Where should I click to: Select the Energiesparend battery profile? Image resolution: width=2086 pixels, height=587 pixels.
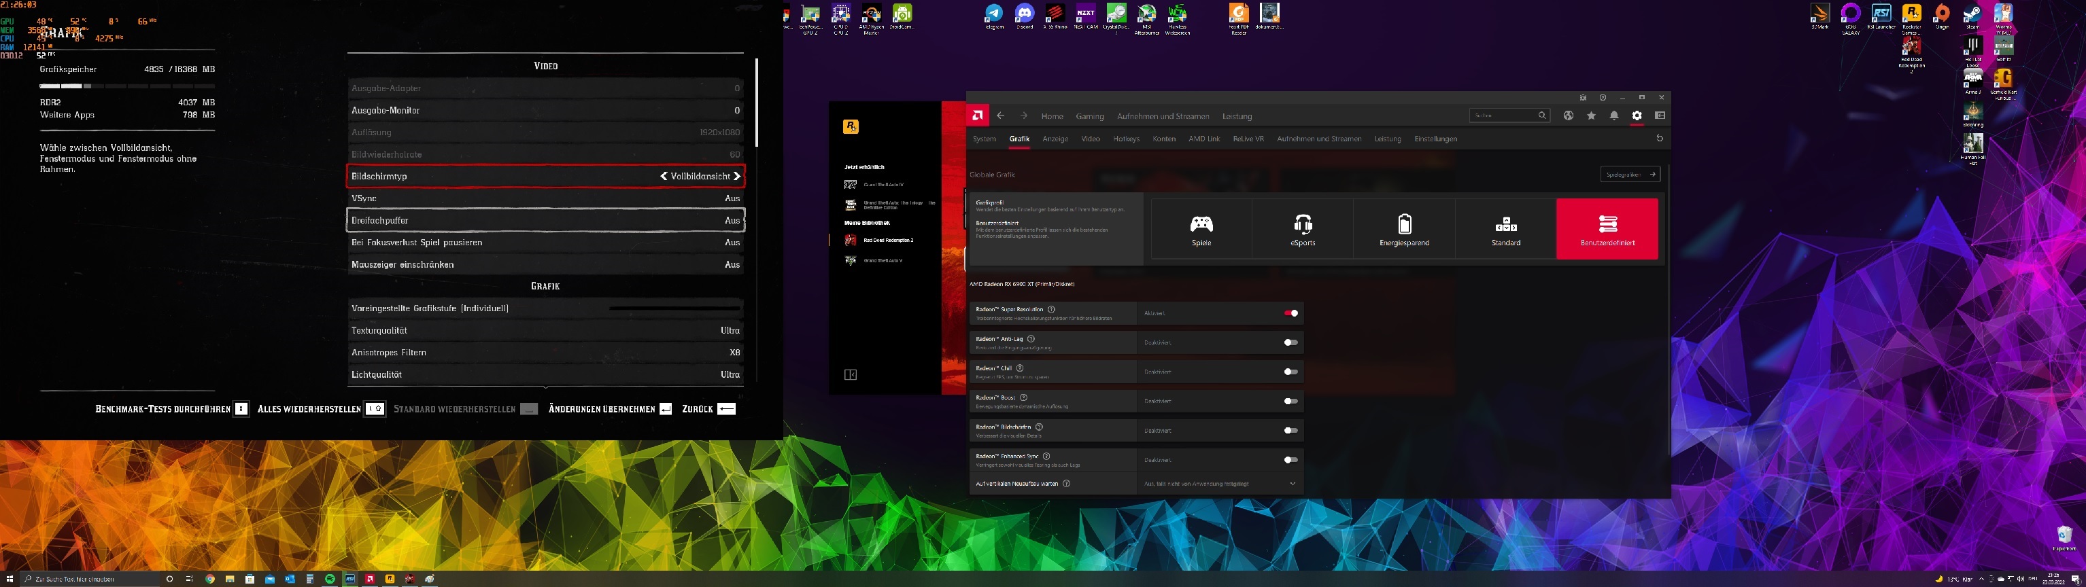(x=1404, y=229)
